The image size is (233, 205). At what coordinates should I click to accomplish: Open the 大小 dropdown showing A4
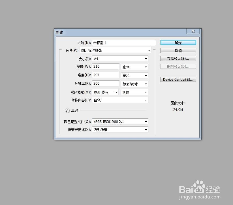120,59
